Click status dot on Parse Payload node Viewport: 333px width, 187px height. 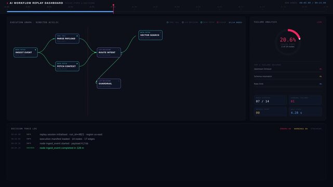77,36
